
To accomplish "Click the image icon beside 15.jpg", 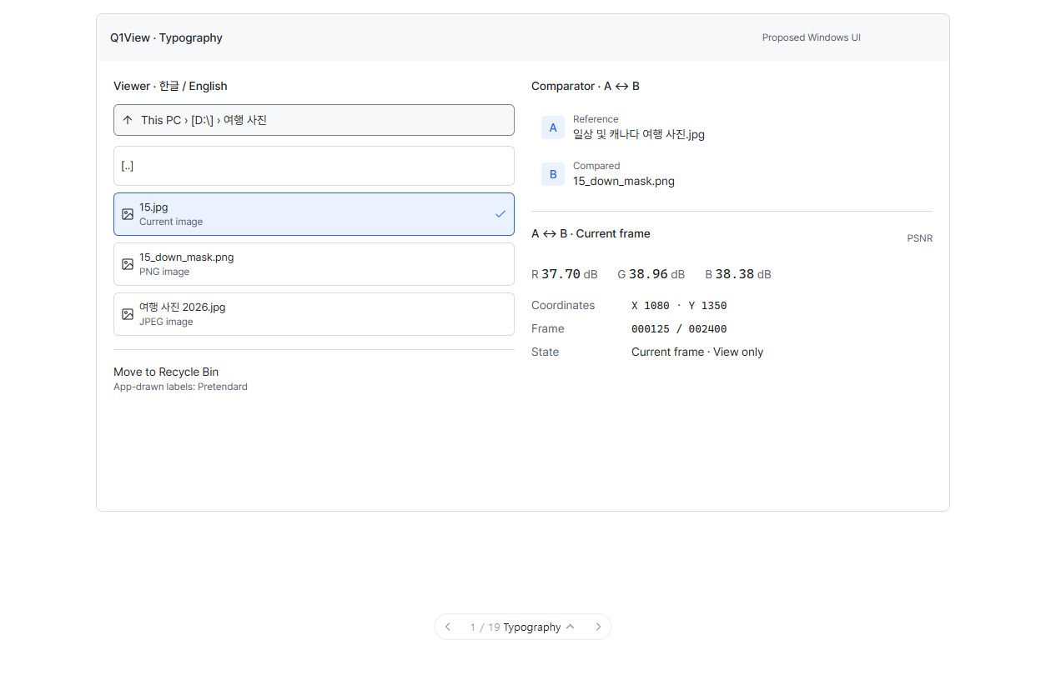I will (x=128, y=214).
